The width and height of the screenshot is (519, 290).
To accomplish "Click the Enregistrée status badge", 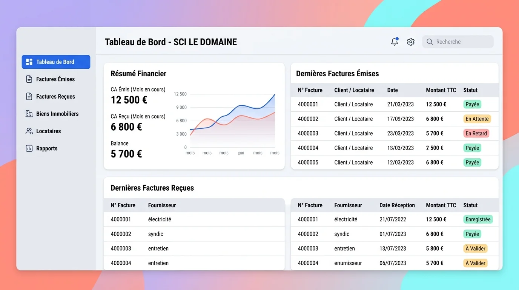I will tap(478, 219).
